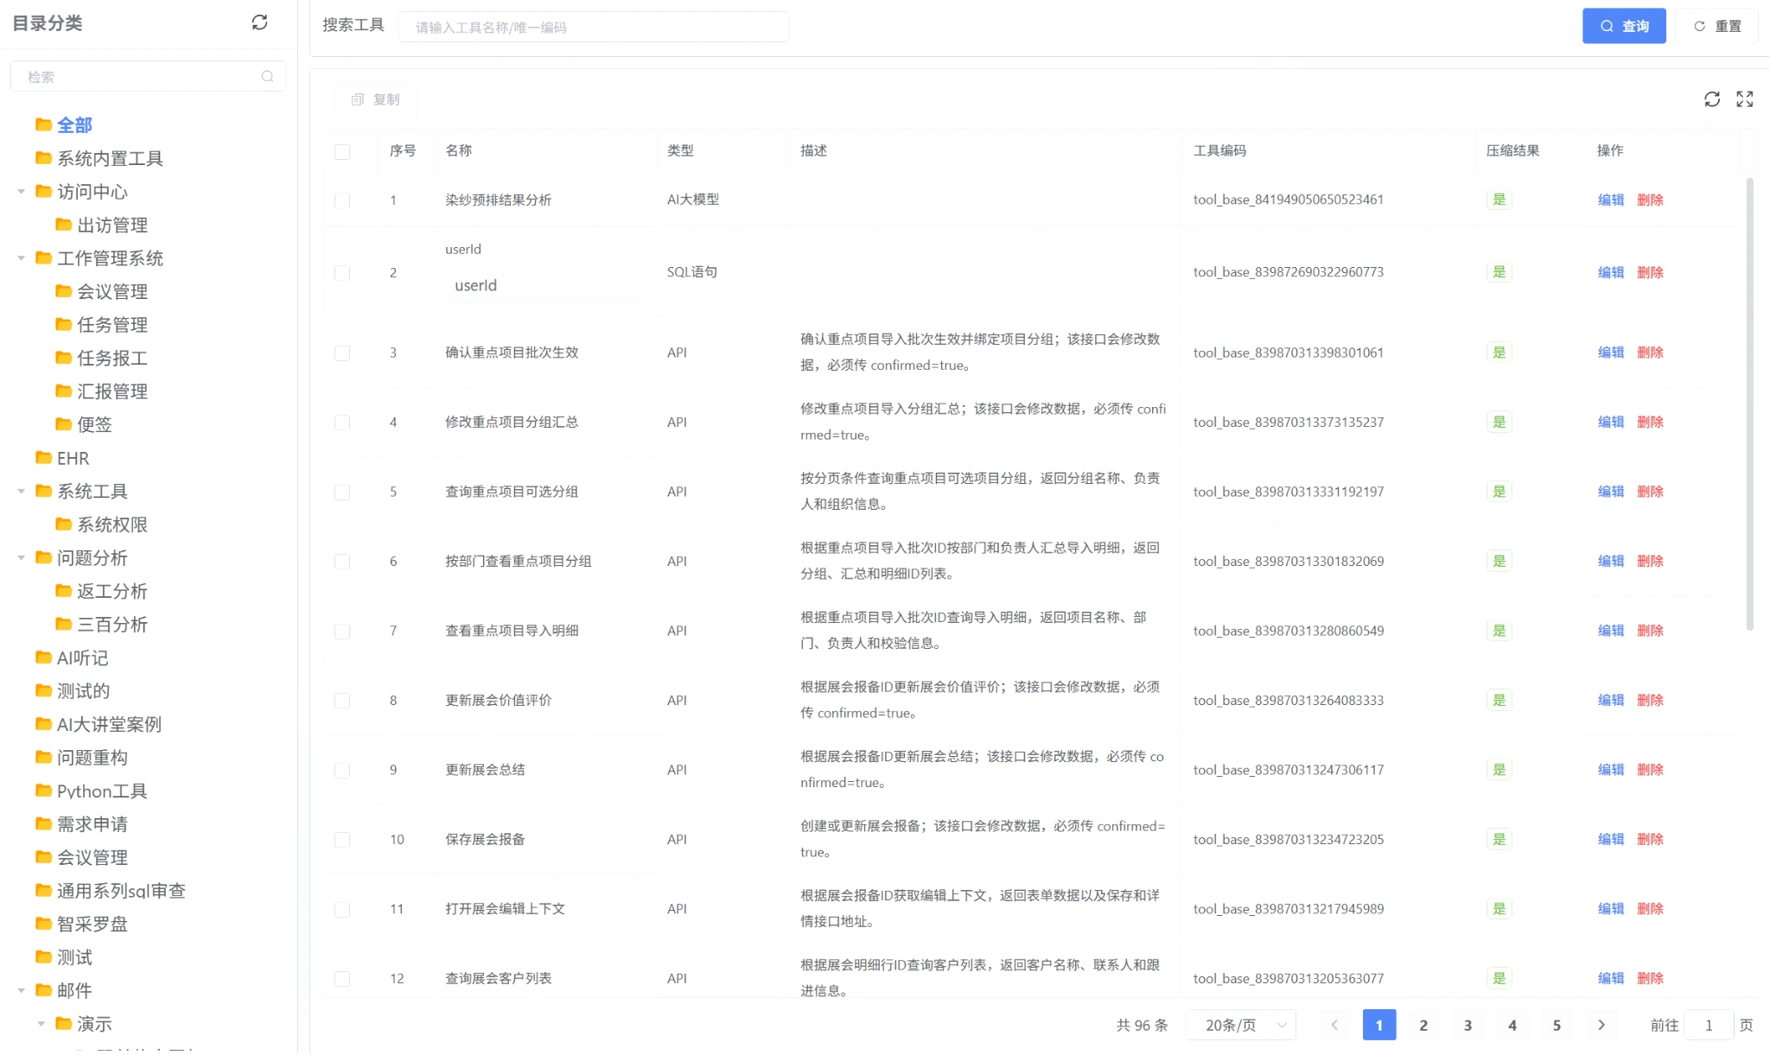Go to page 4
The image size is (1770, 1055).
coord(1512,1025)
